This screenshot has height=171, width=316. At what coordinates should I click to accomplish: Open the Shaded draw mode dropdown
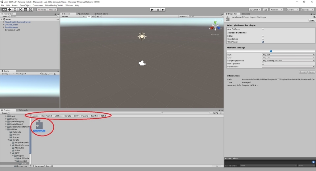coord(71,17)
